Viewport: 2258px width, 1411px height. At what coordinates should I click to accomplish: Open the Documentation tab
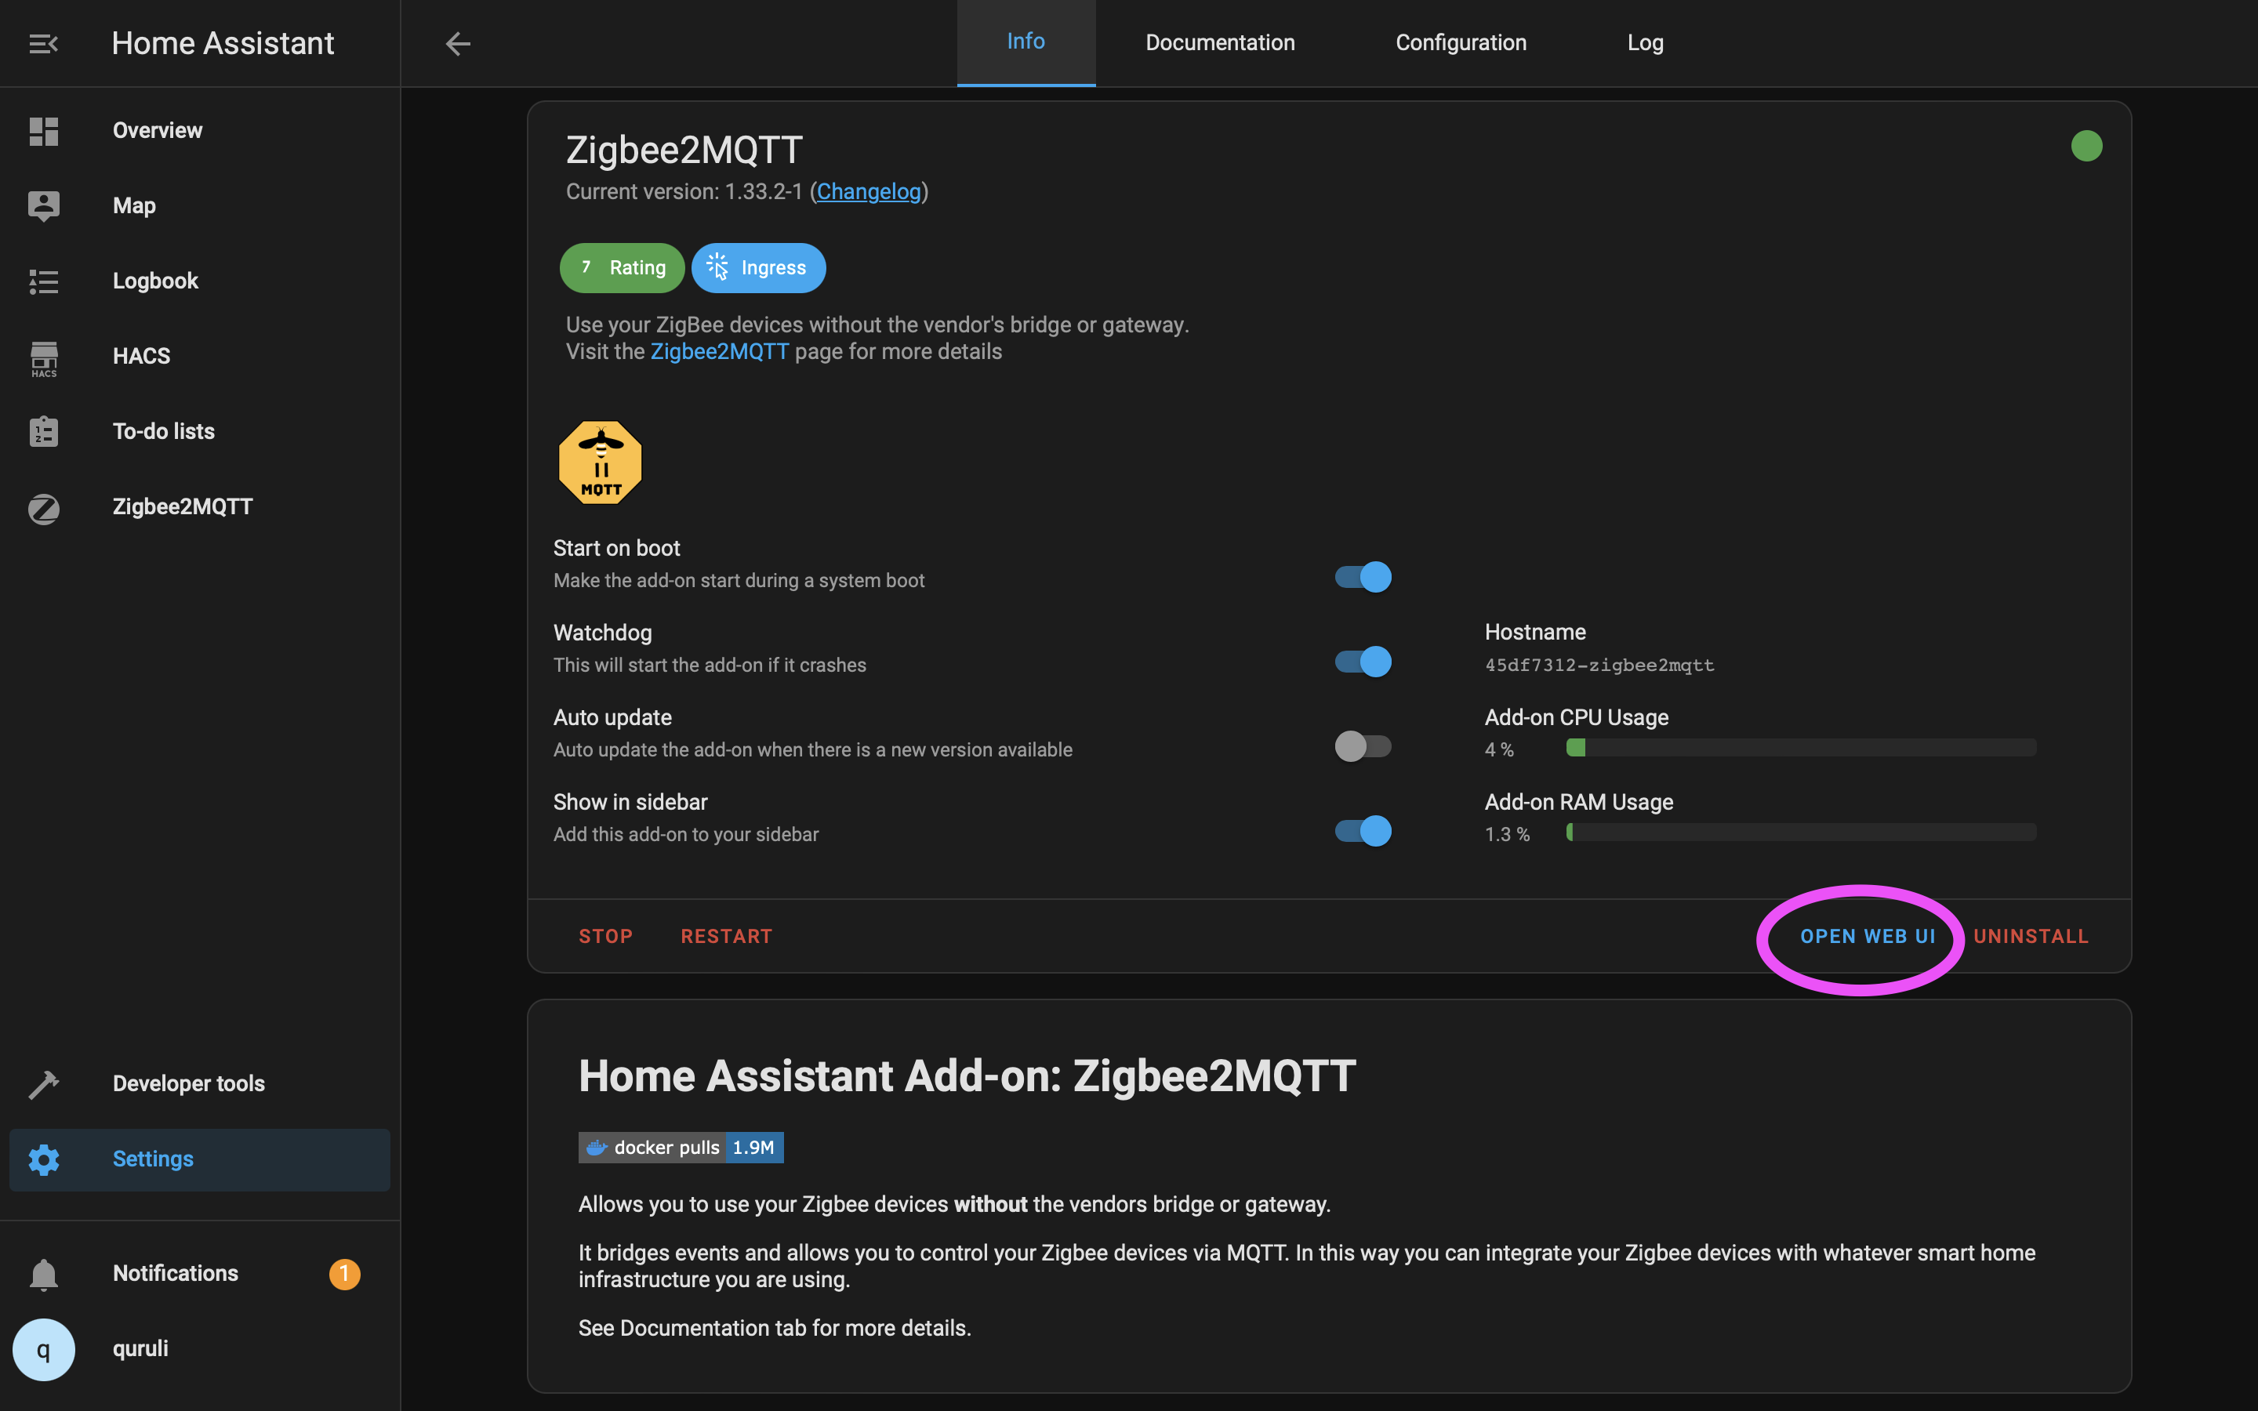pyautogui.click(x=1219, y=42)
